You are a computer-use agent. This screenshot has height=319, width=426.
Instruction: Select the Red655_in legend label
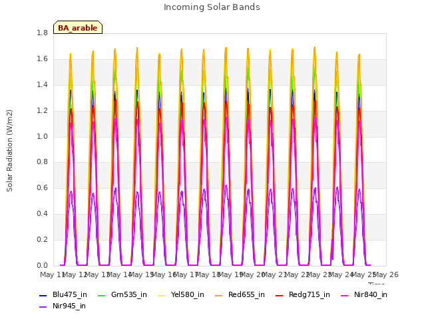(246, 295)
